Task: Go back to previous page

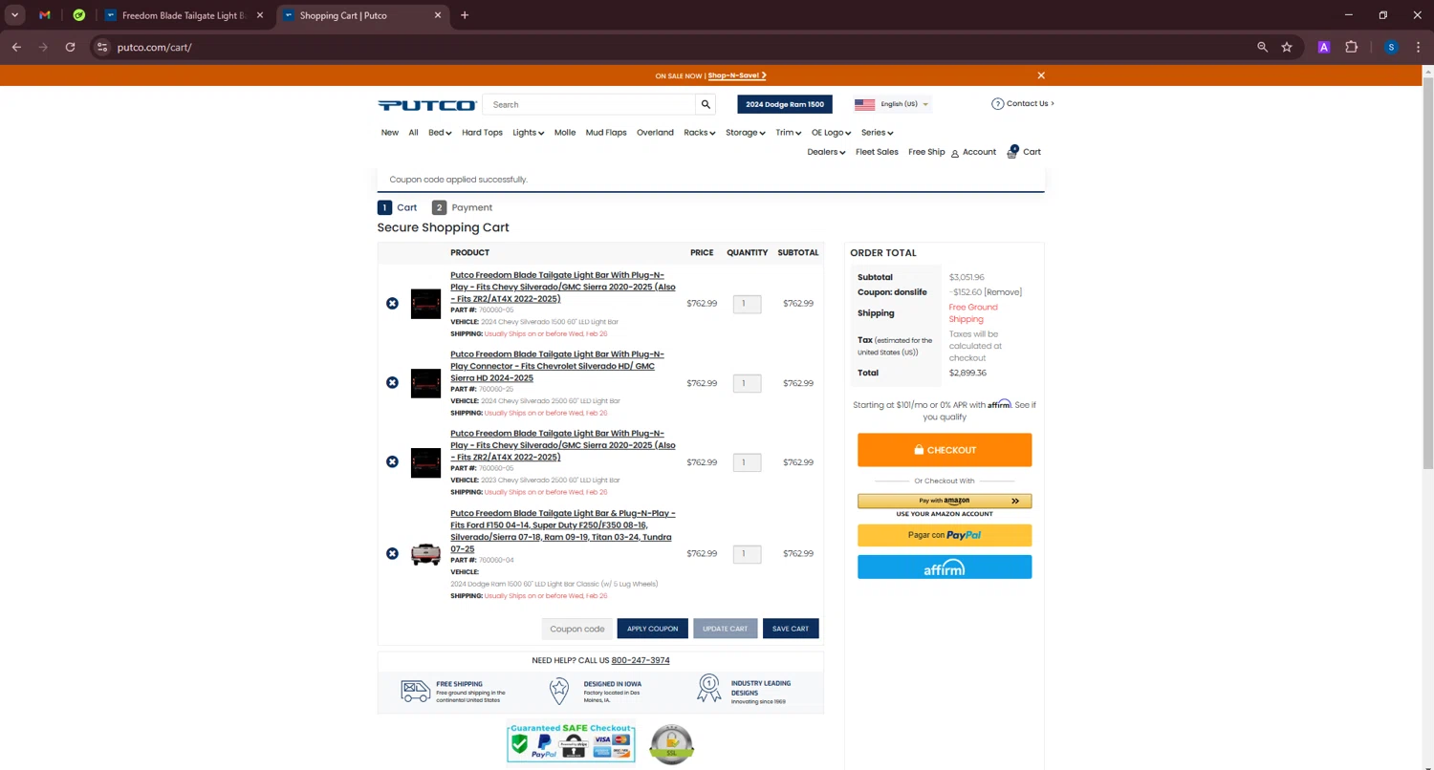Action: click(16, 47)
